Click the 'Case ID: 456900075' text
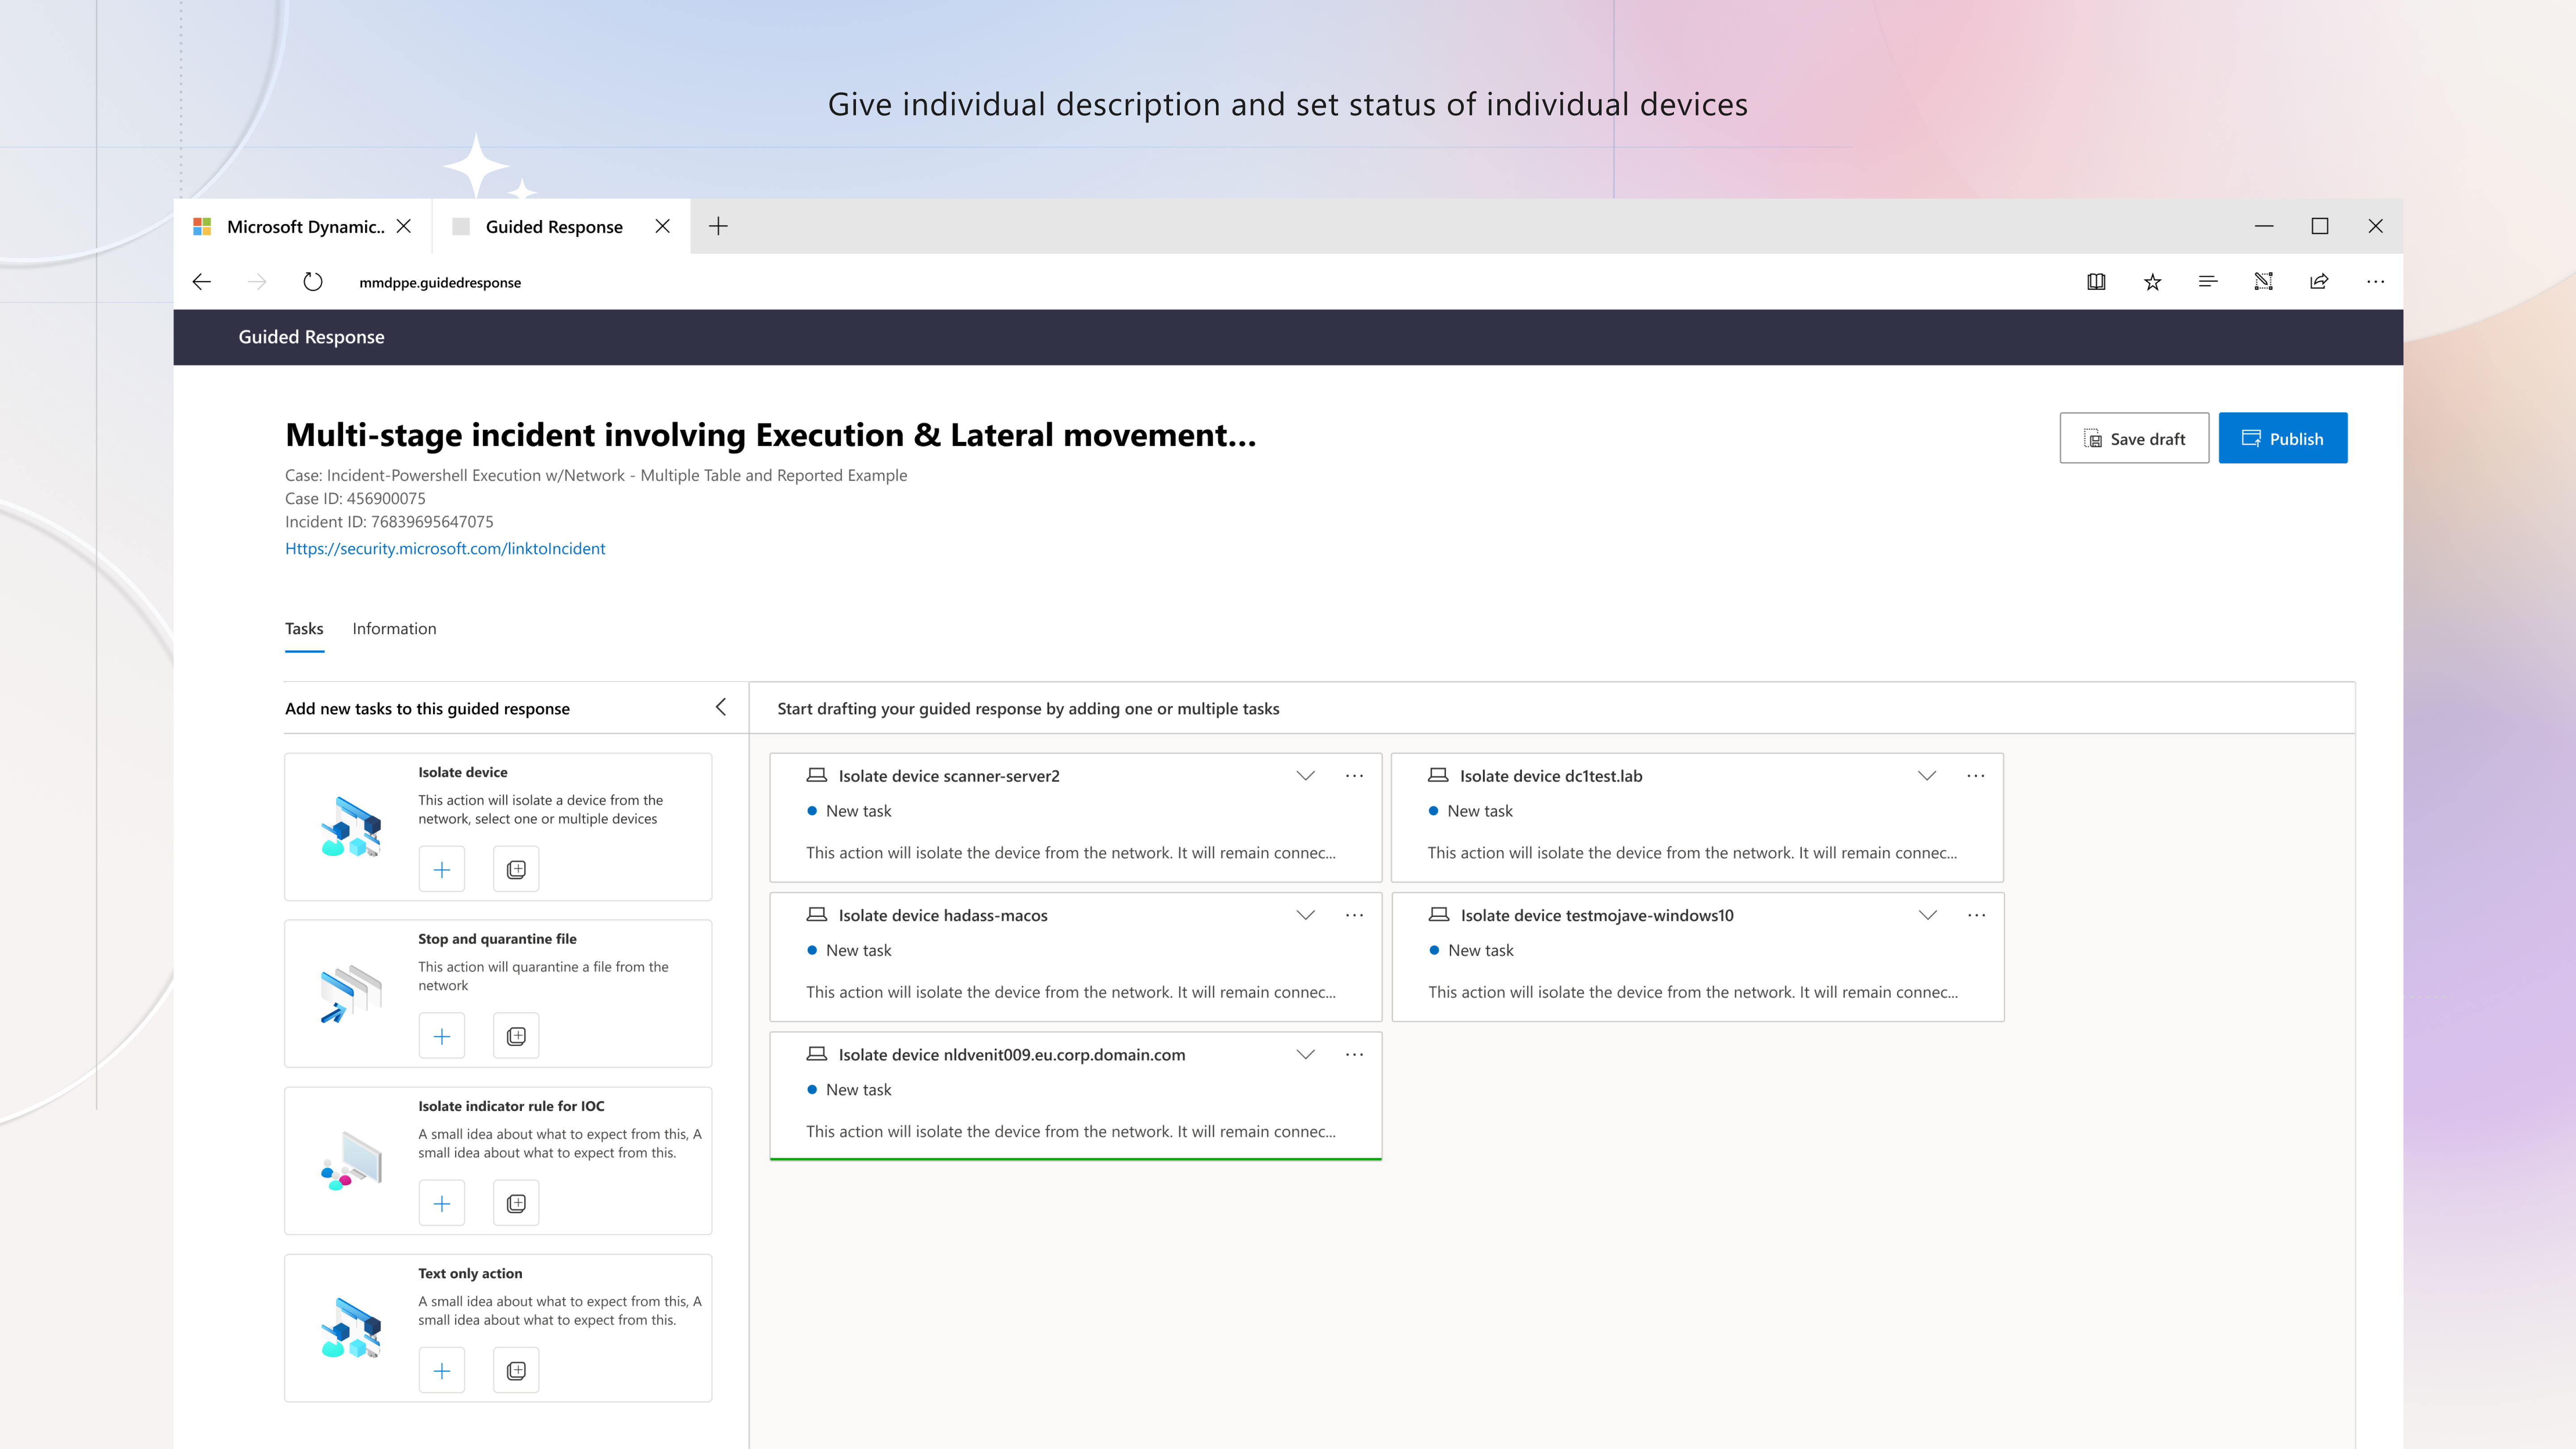This screenshot has width=2576, height=1449. tap(355, 498)
